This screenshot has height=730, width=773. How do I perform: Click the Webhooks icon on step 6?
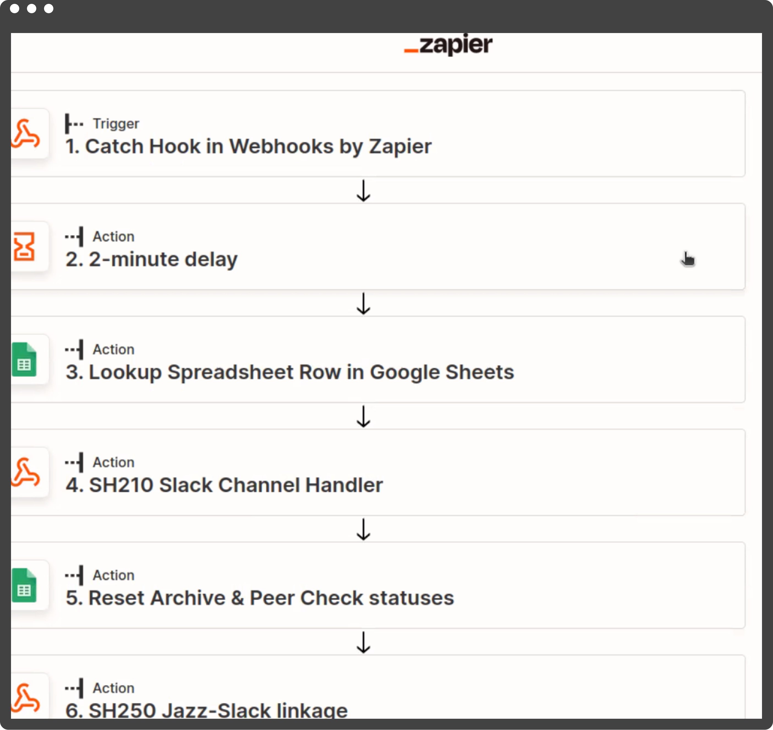coord(26,697)
